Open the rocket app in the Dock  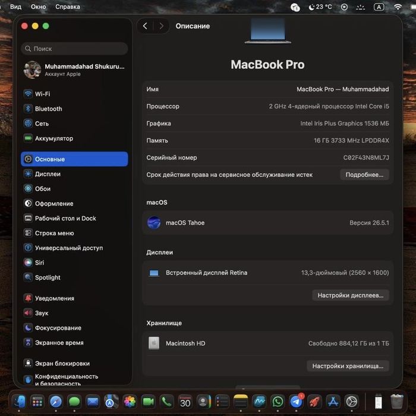(314, 402)
